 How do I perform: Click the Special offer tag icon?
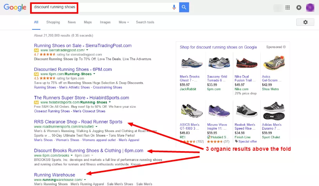click(236, 141)
